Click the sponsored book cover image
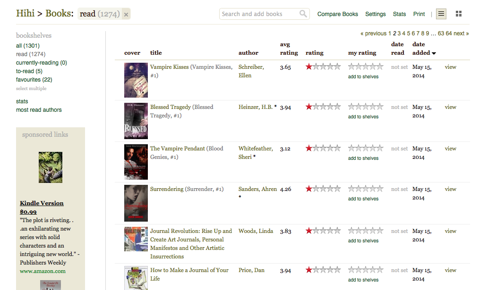 coord(50,167)
